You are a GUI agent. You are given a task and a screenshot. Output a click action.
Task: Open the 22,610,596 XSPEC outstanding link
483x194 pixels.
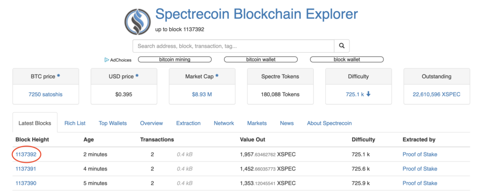click(436, 94)
